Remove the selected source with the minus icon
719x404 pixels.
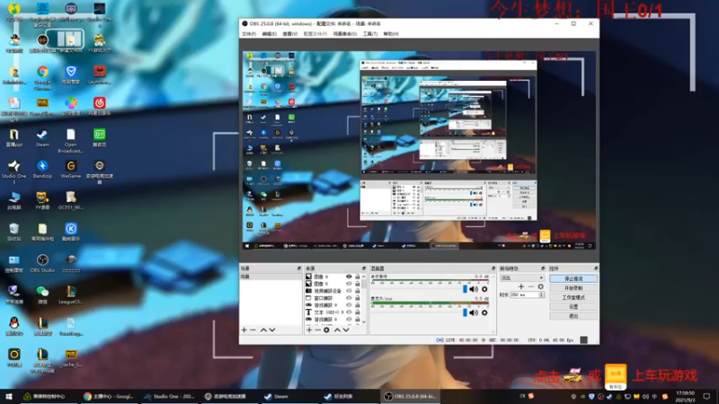point(318,329)
